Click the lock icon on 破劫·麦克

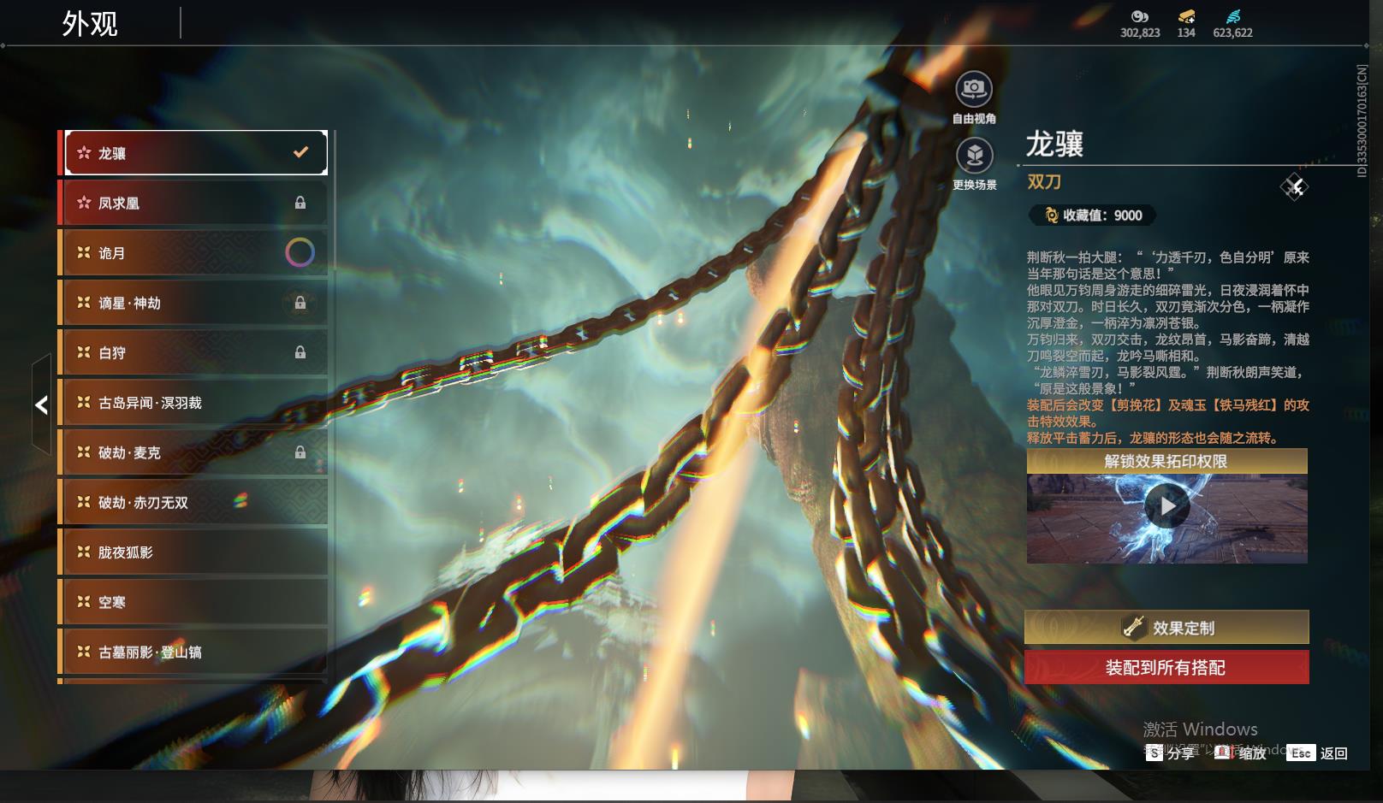click(x=300, y=452)
